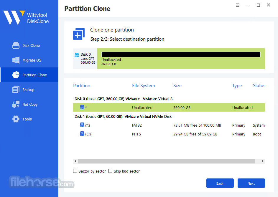Click the Partition column header

pos(82,86)
